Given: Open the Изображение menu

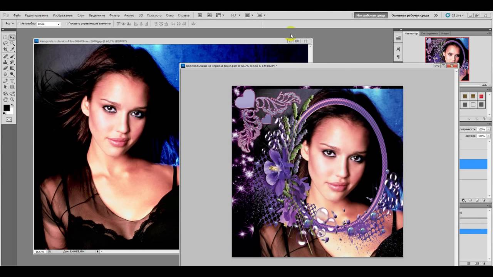Looking at the screenshot, I should [63, 15].
